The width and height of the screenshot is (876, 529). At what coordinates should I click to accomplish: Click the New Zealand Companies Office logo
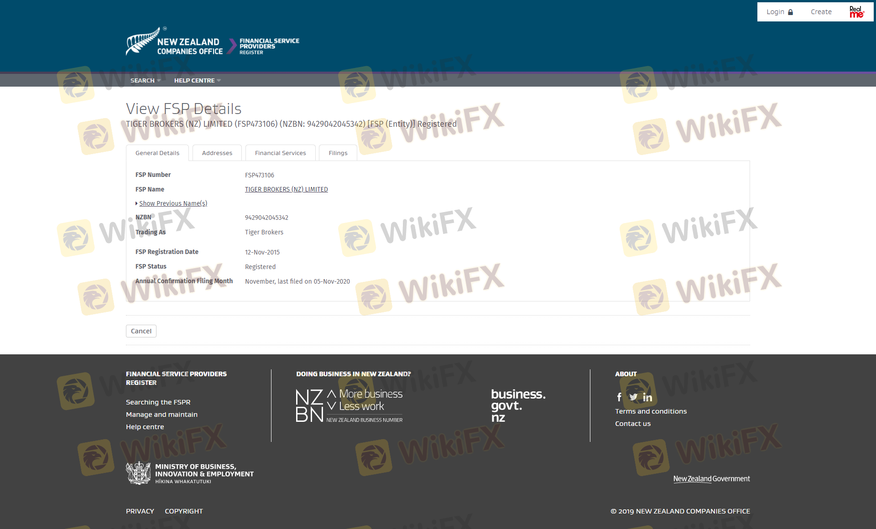tap(174, 41)
